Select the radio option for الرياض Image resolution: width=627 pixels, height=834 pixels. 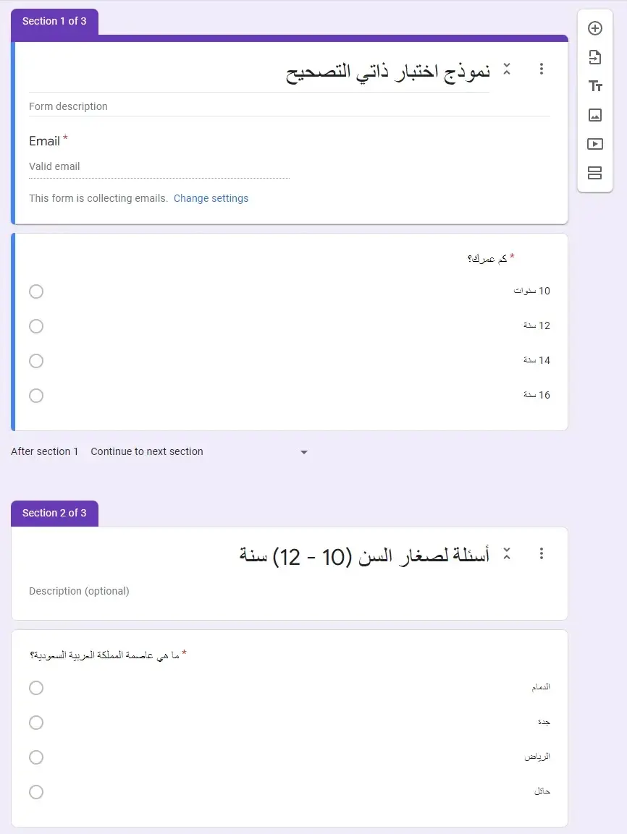36,757
